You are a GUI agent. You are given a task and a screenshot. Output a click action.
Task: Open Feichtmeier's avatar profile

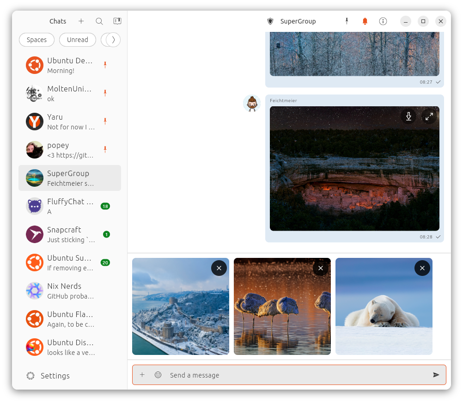252,104
